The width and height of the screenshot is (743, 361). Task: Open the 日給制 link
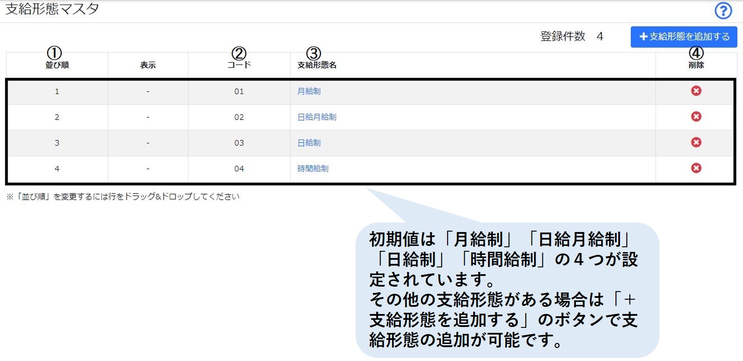(x=309, y=143)
